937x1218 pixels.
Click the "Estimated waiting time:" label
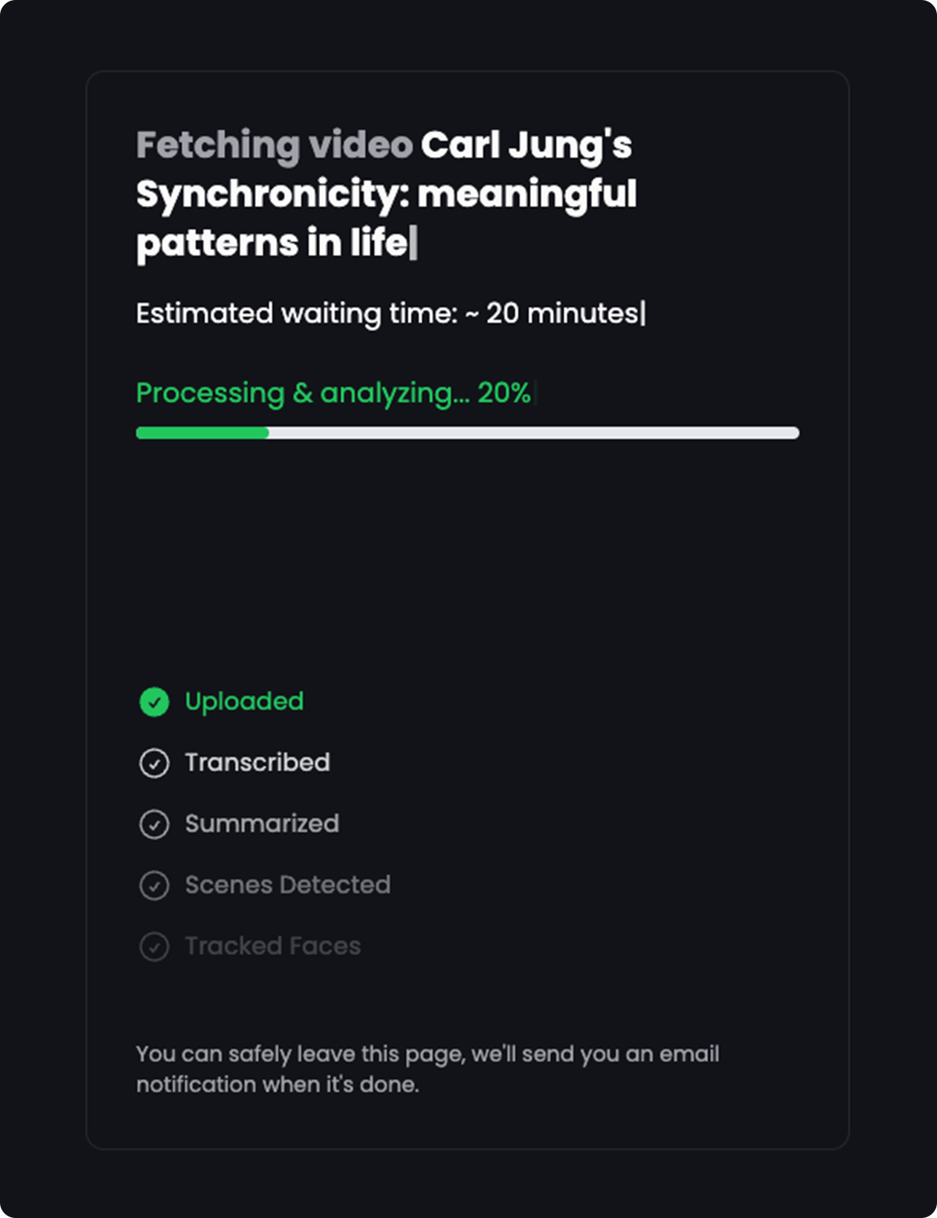(x=296, y=313)
